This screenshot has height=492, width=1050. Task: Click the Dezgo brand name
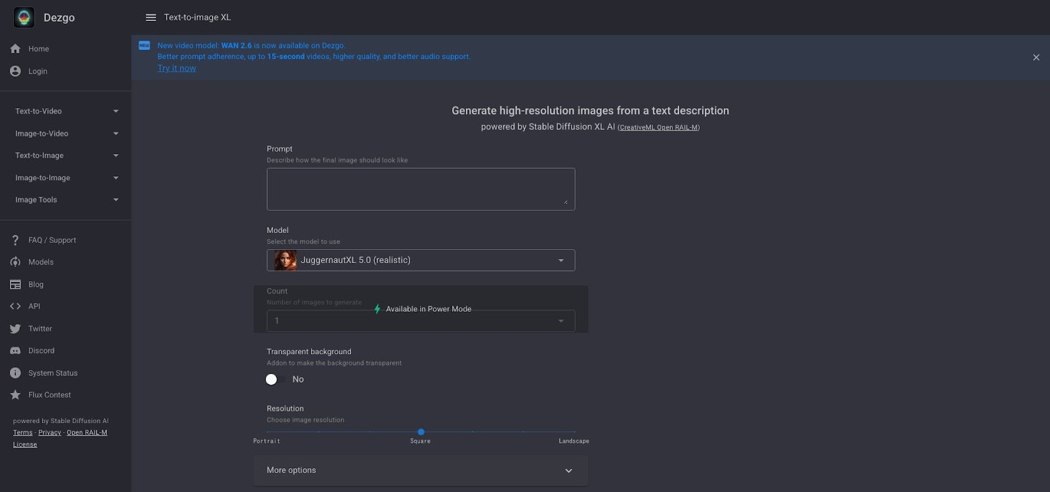click(x=59, y=18)
